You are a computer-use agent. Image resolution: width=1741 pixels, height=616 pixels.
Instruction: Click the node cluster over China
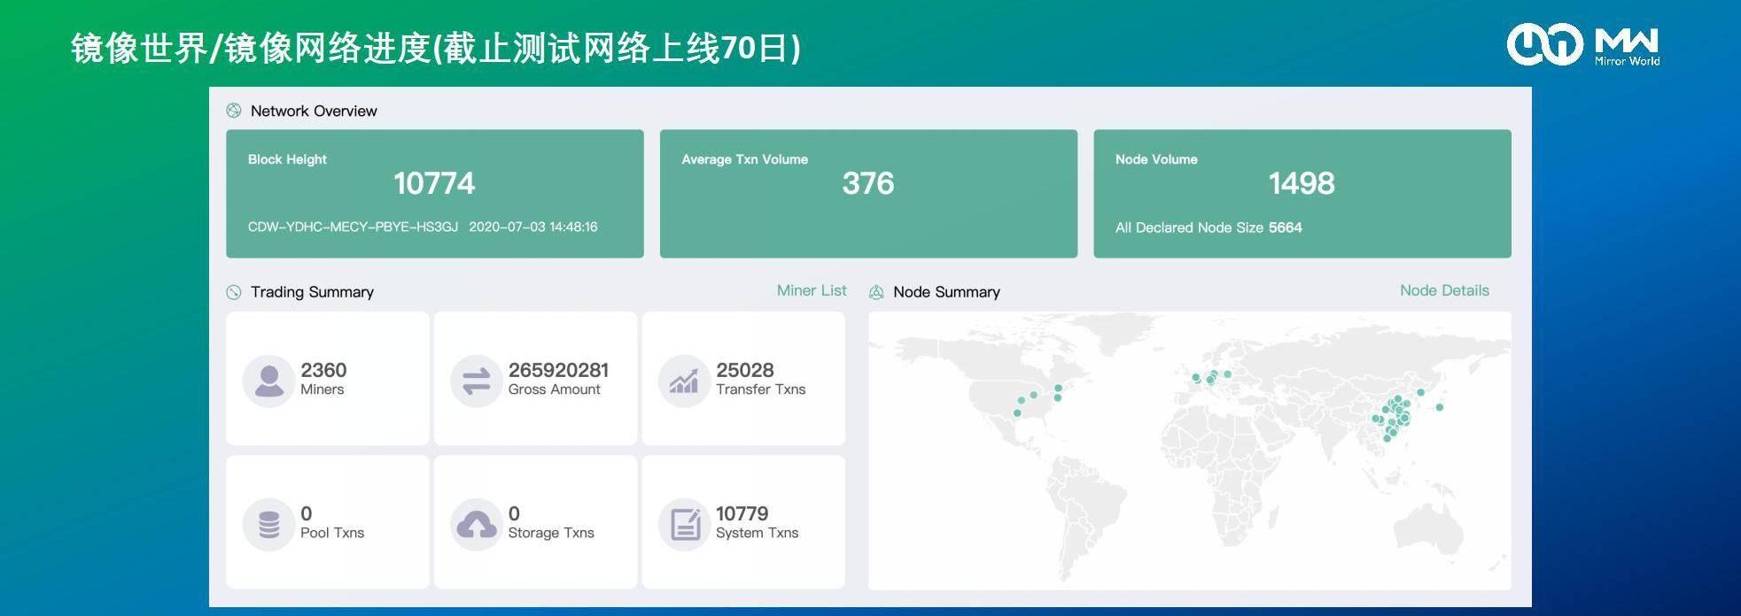point(1395,414)
